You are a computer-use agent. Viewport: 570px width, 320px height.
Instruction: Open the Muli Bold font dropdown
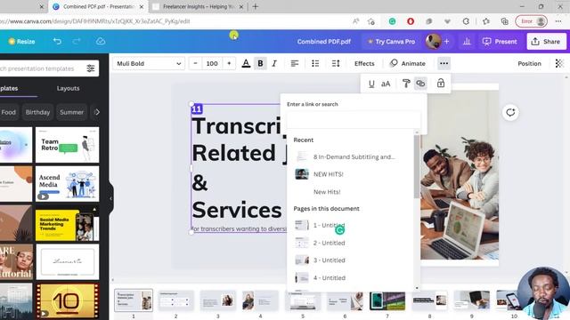(149, 63)
